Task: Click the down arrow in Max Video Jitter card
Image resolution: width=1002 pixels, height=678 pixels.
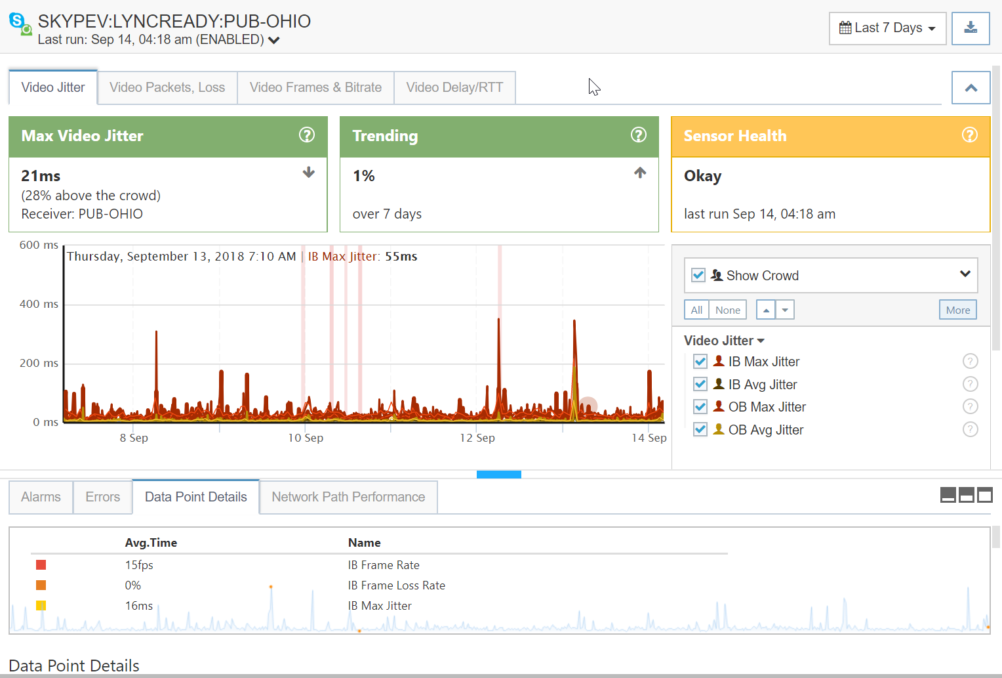Action: click(x=309, y=173)
